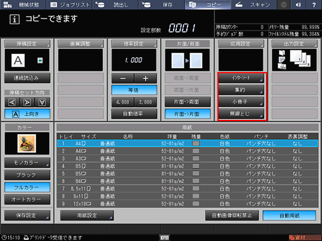Open the 保存 store tab
The image size is (322, 241).
coord(161,4)
